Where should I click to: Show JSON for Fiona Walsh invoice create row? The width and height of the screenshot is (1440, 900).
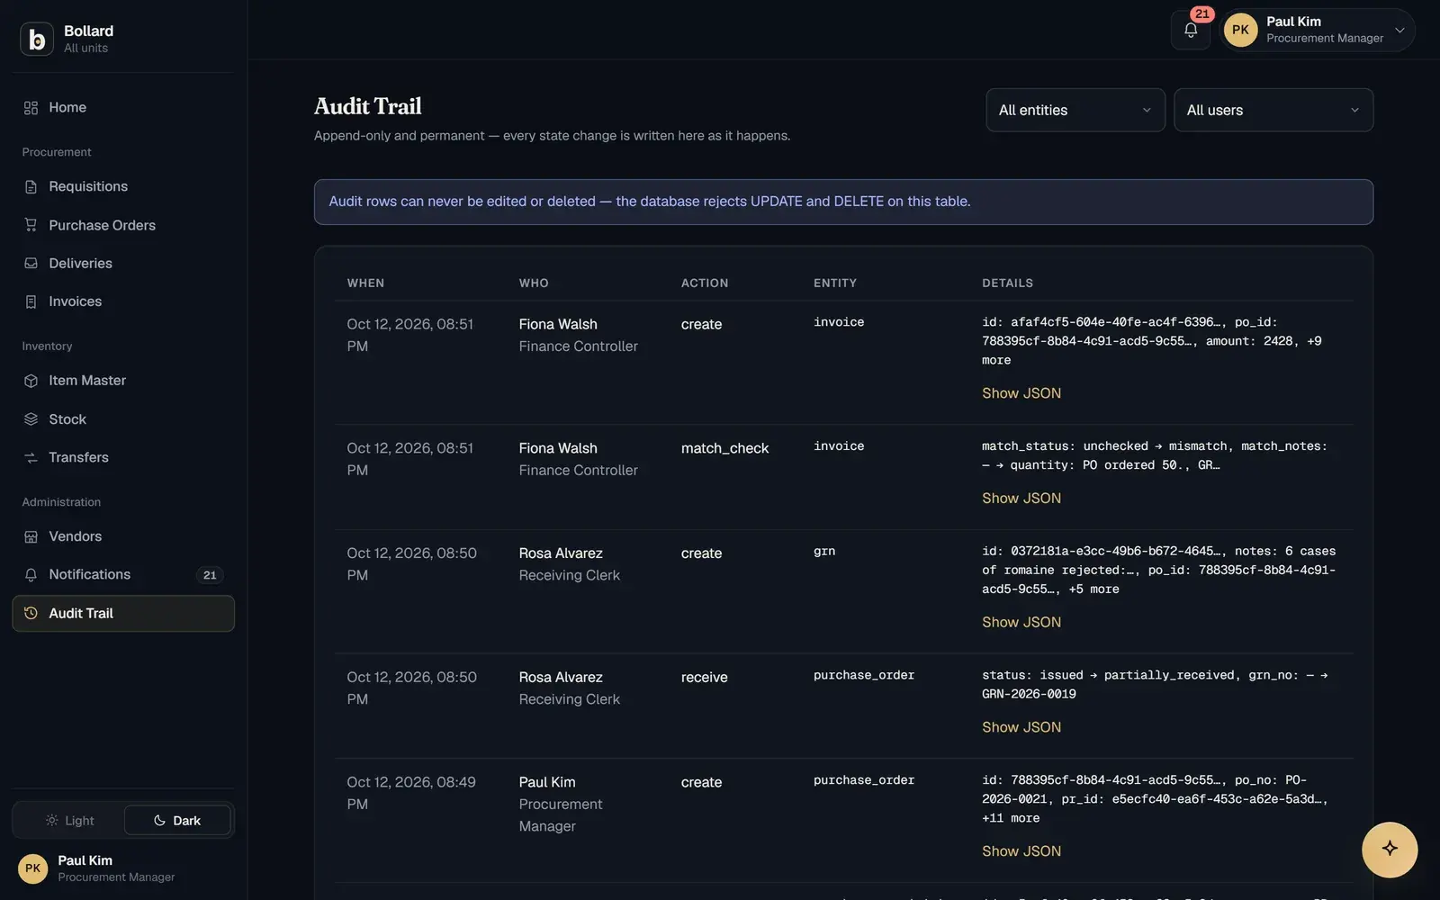click(1021, 393)
